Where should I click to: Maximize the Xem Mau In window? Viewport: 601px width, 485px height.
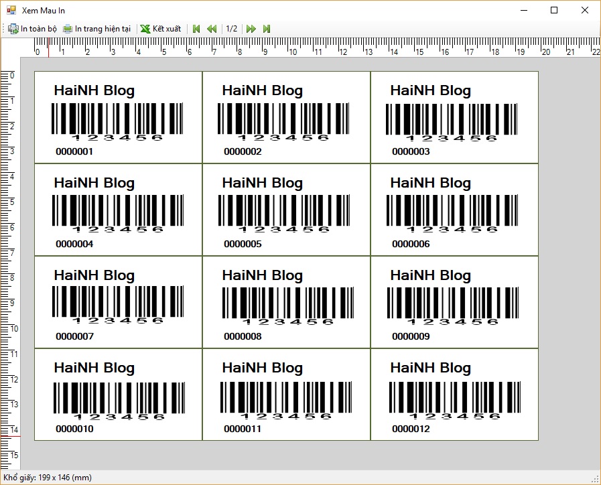(554, 10)
